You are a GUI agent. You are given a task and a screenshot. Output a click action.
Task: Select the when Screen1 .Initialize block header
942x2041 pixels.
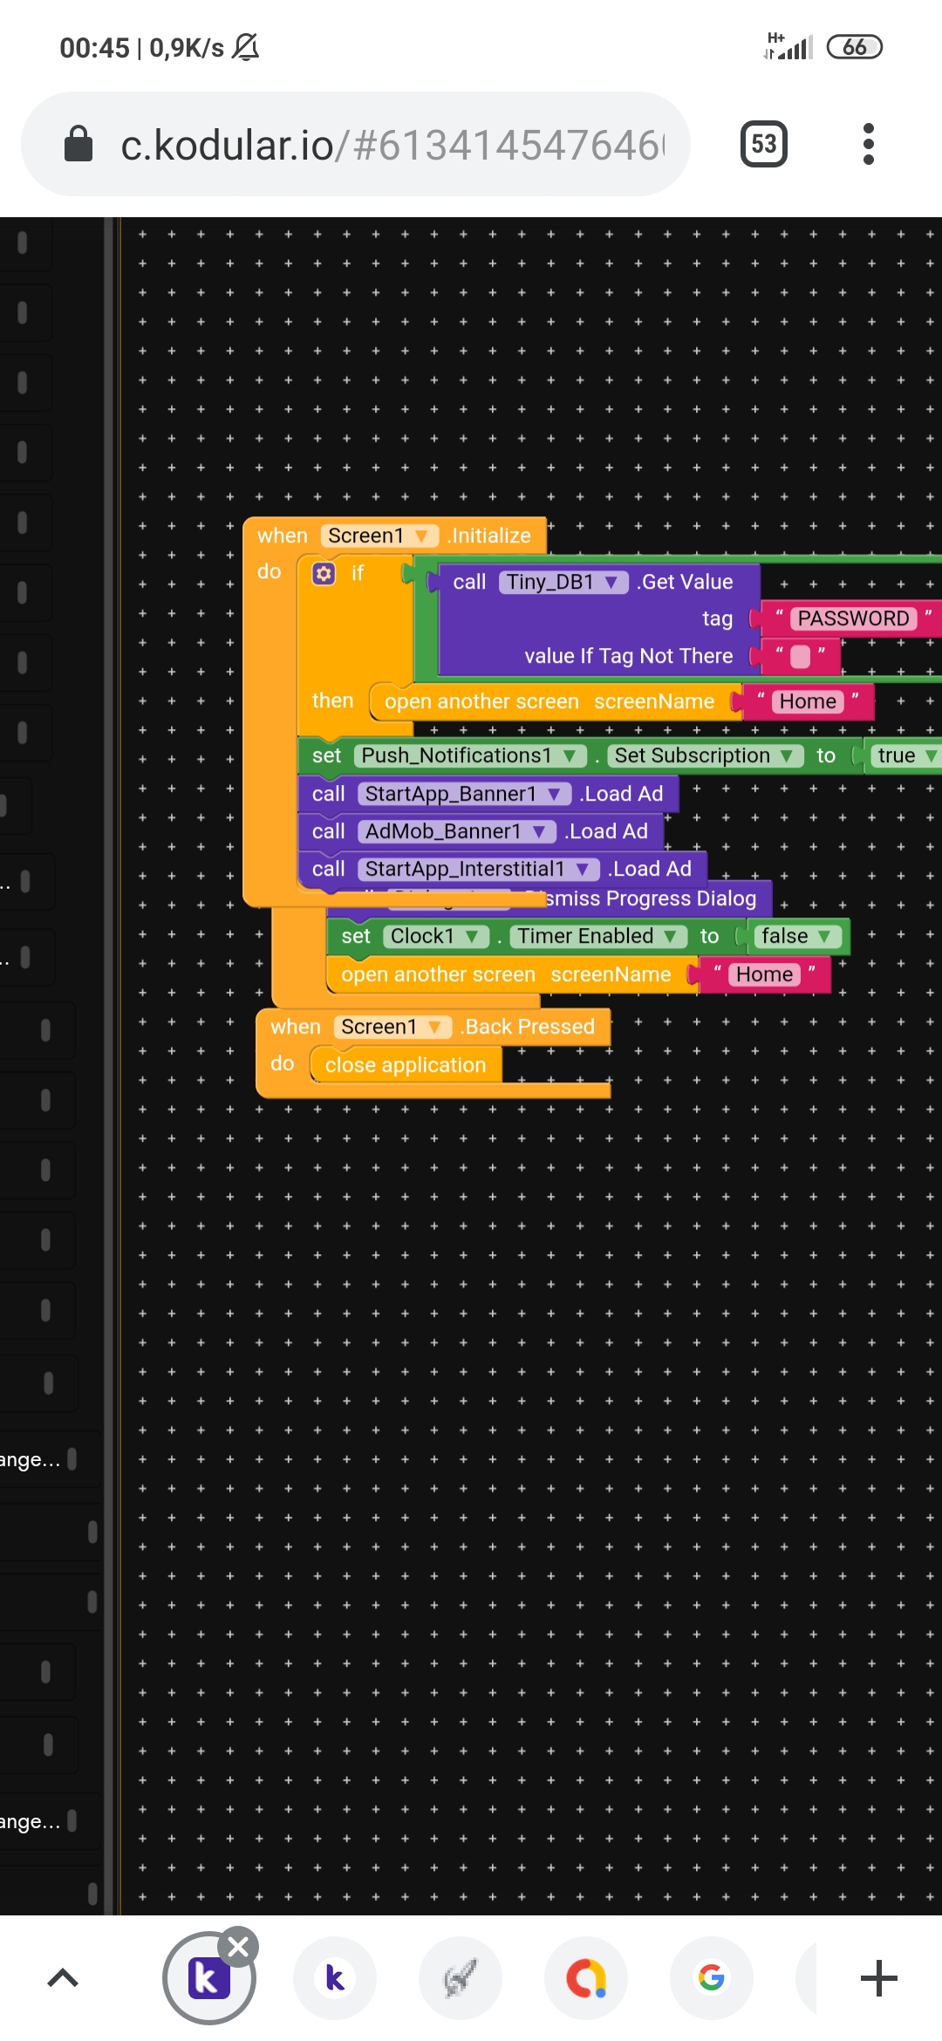(394, 536)
